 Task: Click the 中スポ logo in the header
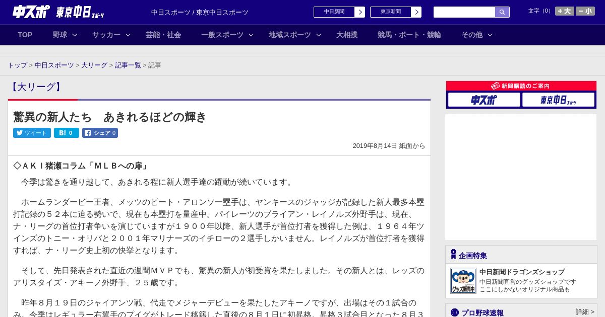coord(31,12)
